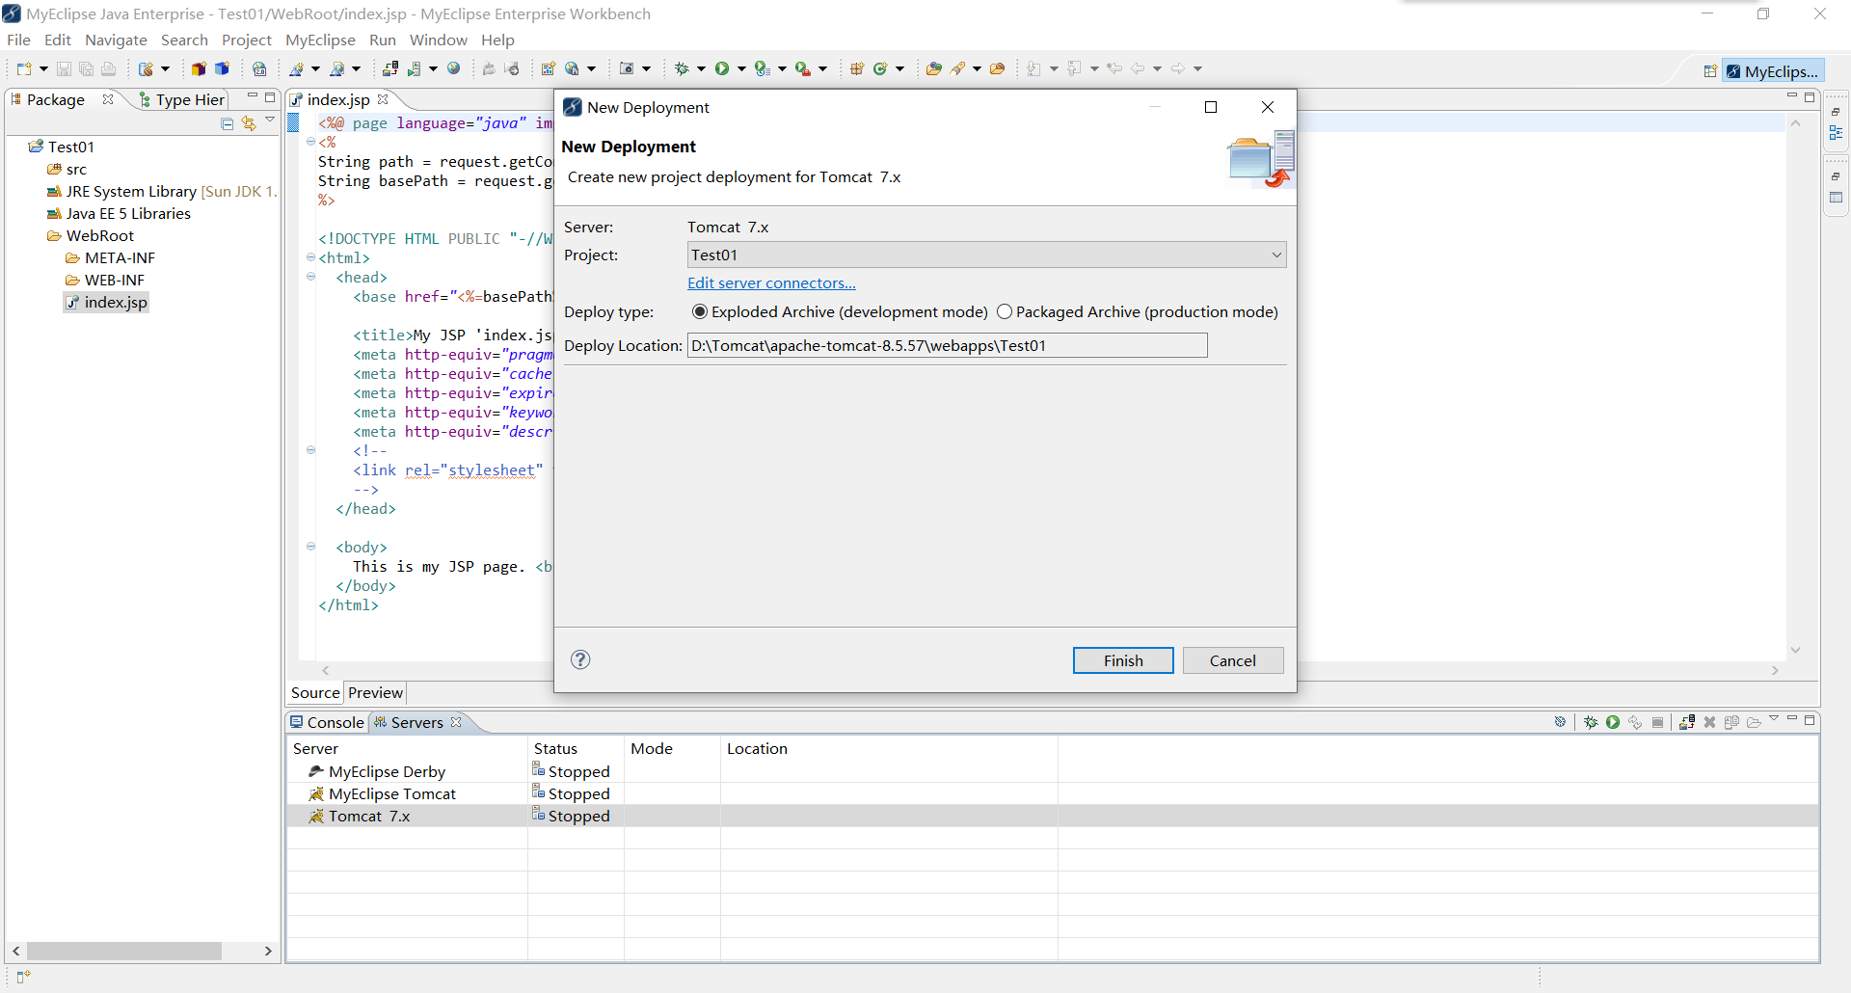Open the MyEclipse menu

click(x=320, y=40)
